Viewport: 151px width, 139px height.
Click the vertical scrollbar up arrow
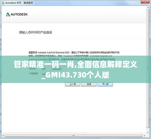pos(148,8)
